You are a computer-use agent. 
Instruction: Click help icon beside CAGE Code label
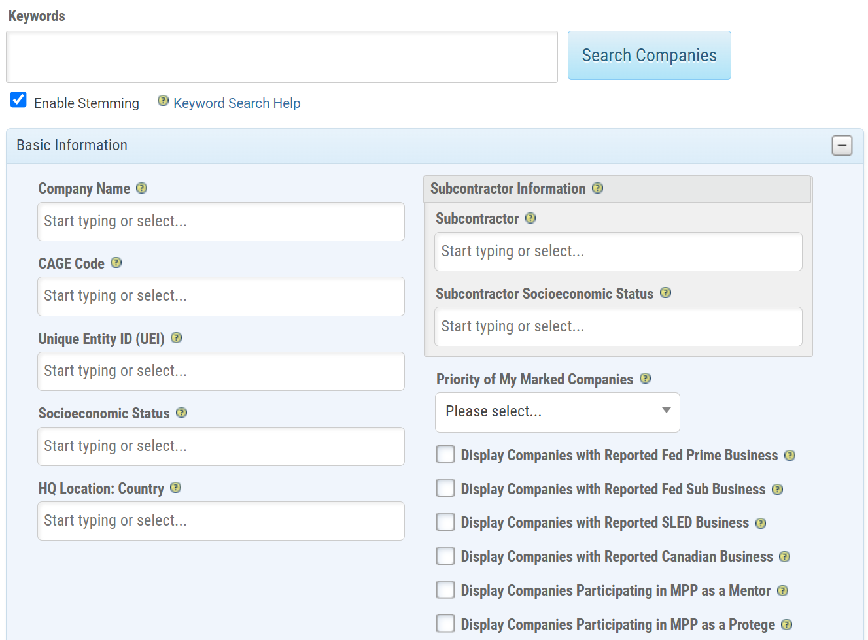pyautogui.click(x=116, y=263)
